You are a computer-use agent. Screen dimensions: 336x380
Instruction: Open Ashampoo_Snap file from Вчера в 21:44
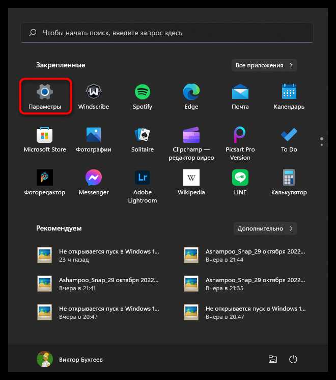[x=245, y=255]
